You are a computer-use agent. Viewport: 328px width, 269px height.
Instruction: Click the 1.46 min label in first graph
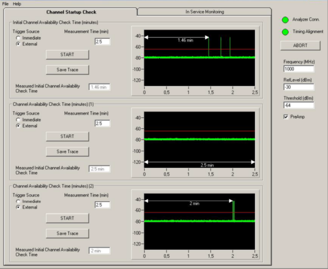click(186, 40)
